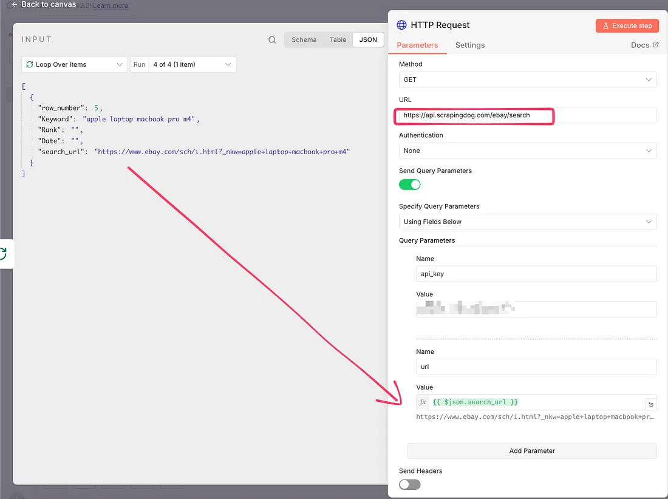Click the small icon right of expression field
Viewport: 668px width, 499px height.
(650, 404)
